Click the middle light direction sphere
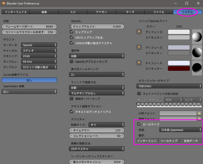The width and height of the screenshot is (203, 164). click(x=197, y=52)
